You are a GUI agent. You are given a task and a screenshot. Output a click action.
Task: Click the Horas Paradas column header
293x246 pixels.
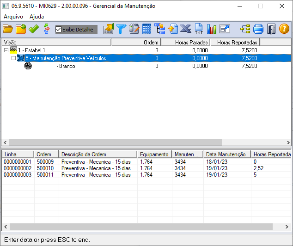[x=185, y=43]
